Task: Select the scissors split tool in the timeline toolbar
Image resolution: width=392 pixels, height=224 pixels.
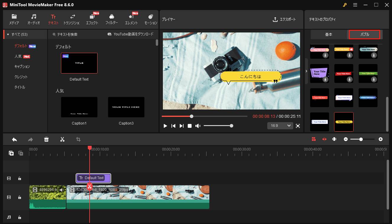Action: pyautogui.click(x=62, y=139)
